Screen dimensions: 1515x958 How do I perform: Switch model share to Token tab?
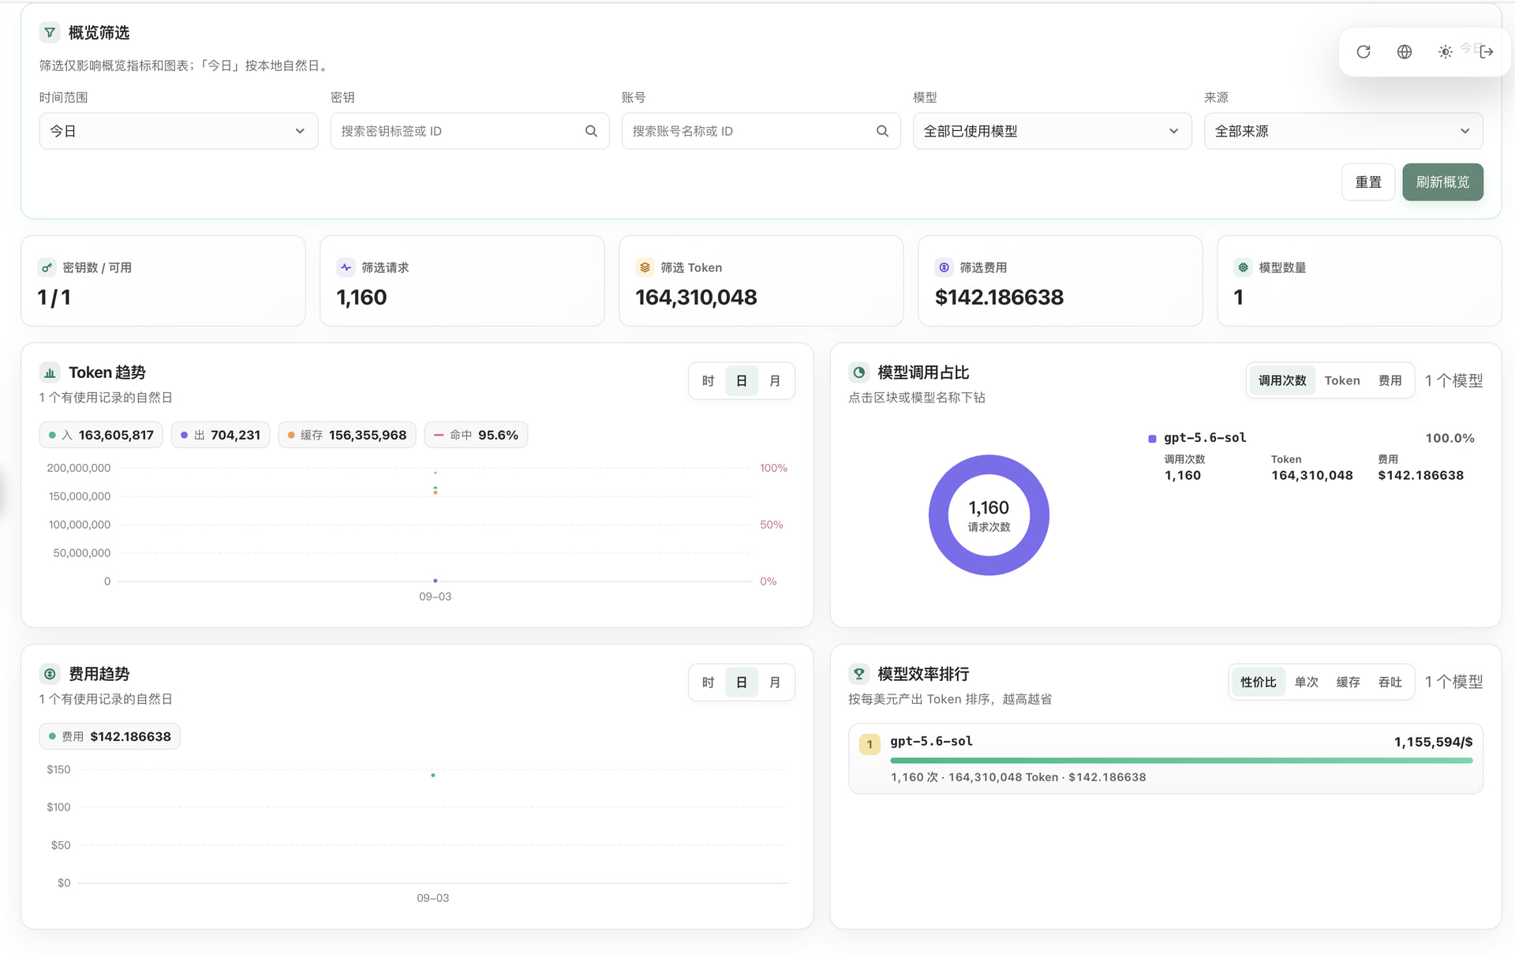coord(1341,380)
